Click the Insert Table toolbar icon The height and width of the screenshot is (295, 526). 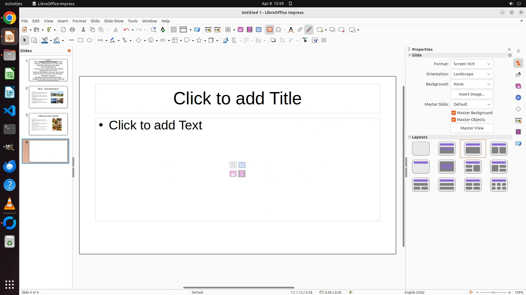(228, 30)
